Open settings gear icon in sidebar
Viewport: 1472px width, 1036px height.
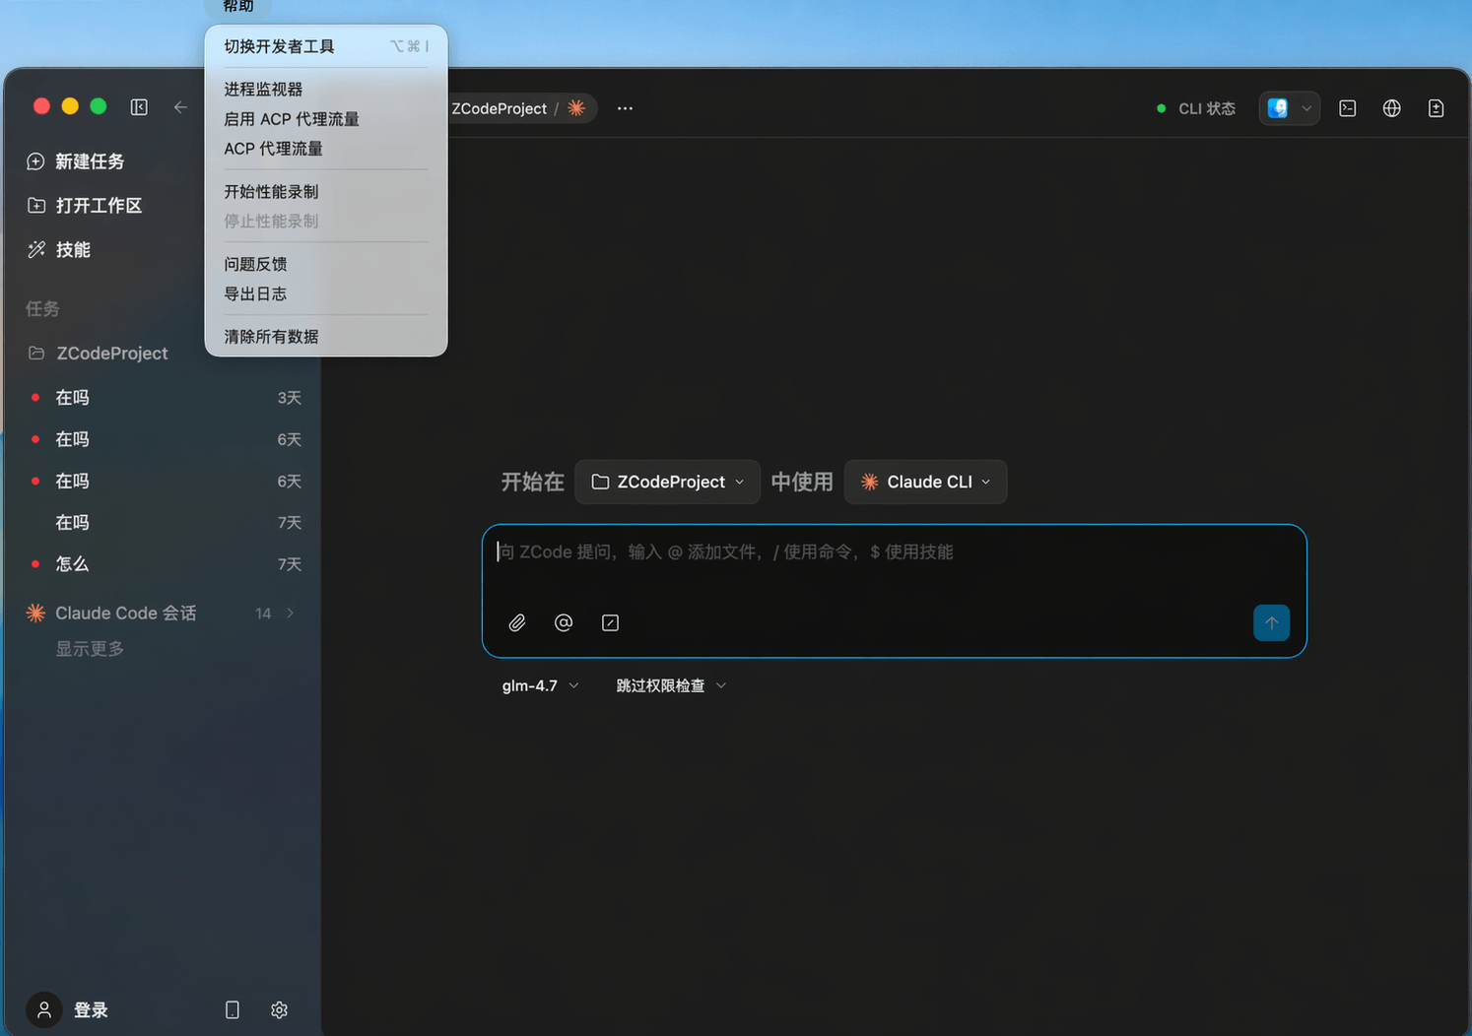279,1009
